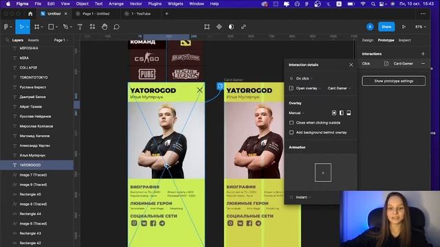
Task: Click the CS:GO logo tile on canvas
Action: coord(146,58)
